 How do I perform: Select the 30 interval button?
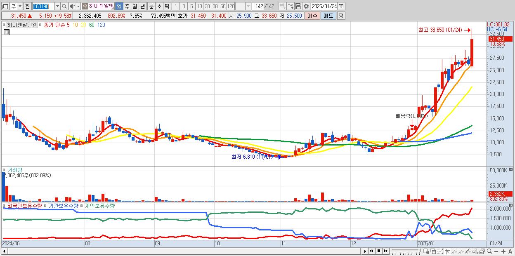coord(215,7)
